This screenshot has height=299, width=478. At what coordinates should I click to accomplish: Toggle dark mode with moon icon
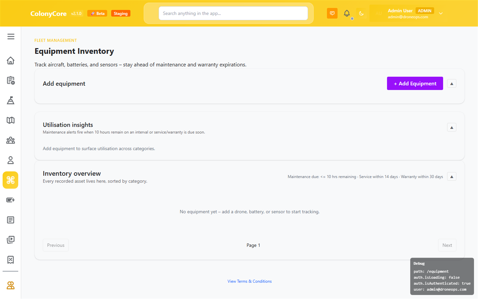[361, 13]
